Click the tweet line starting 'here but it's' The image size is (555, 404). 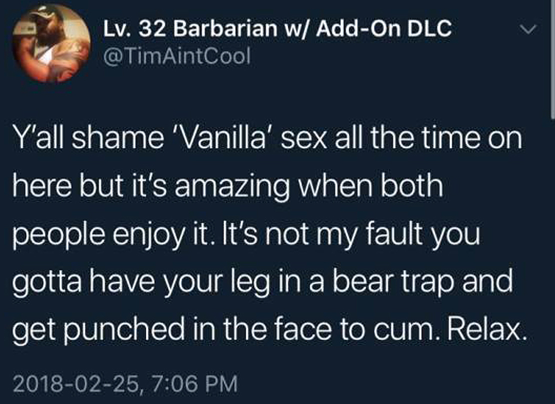228,187
